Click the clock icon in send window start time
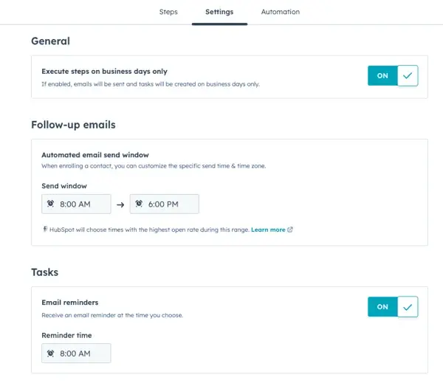 [x=50, y=204]
